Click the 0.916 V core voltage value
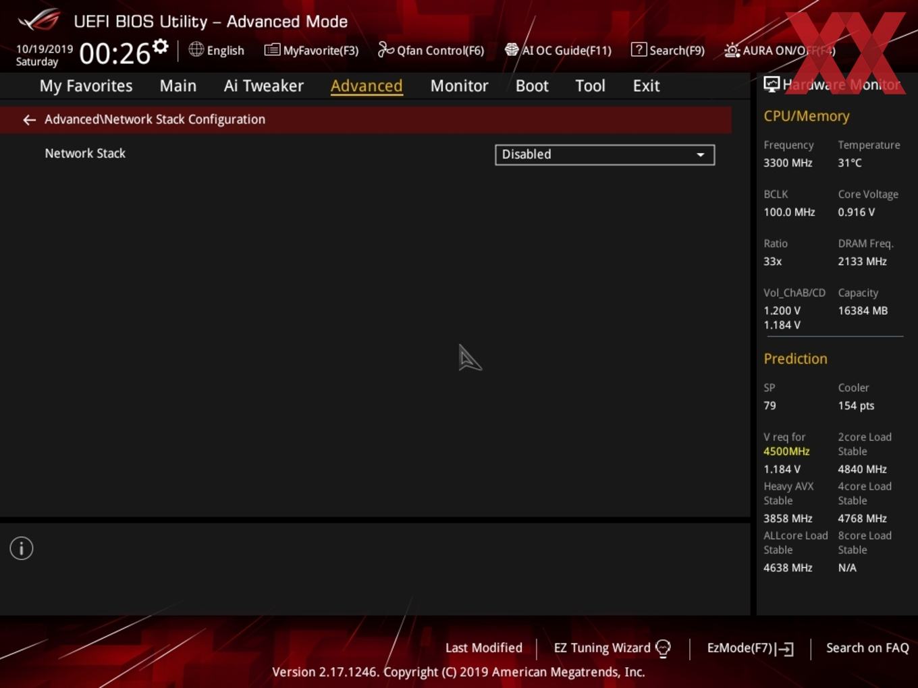918x688 pixels. (x=857, y=212)
